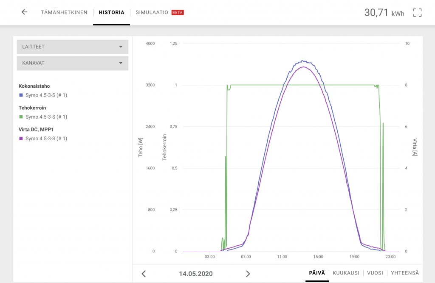
Task: Open the LAITTEET dropdown
Action: (x=72, y=47)
